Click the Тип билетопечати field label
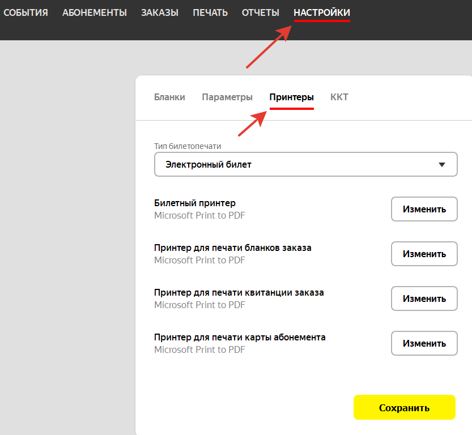This screenshot has height=435, width=472. pos(188,146)
